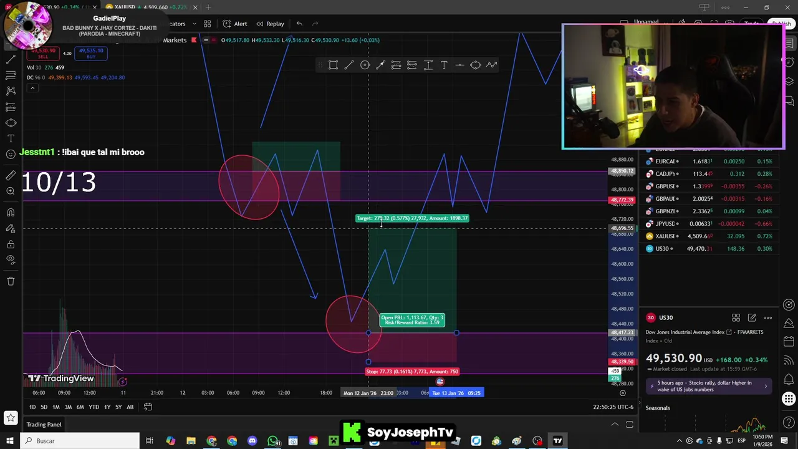
Task: Open the geometric shapes tool group
Action: click(x=11, y=123)
